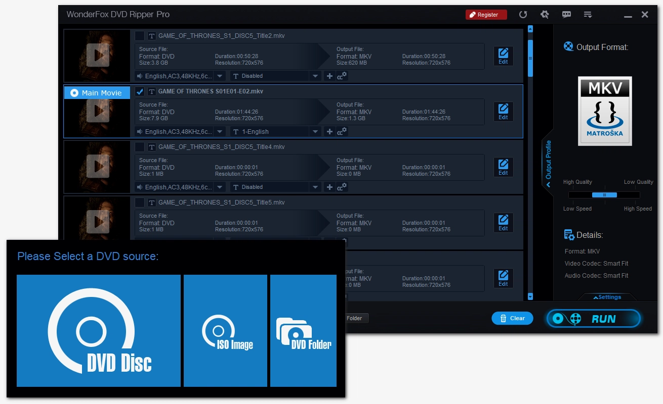Open subtitle CC settings for Title4.mkv

(x=342, y=187)
